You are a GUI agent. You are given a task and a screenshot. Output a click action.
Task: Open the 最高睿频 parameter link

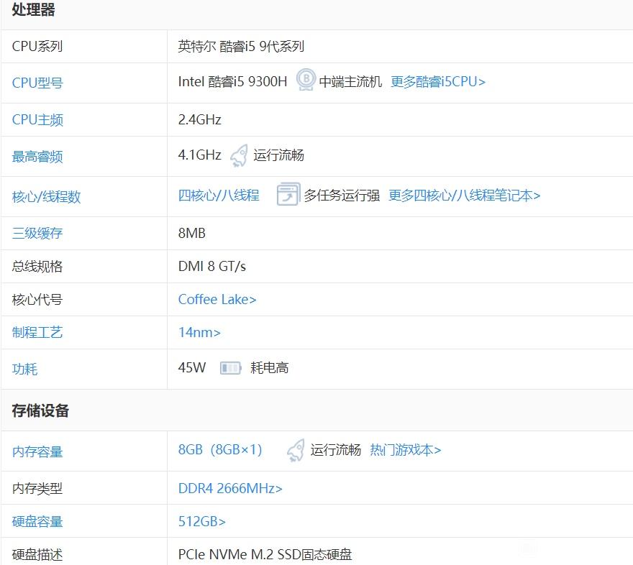coord(37,157)
